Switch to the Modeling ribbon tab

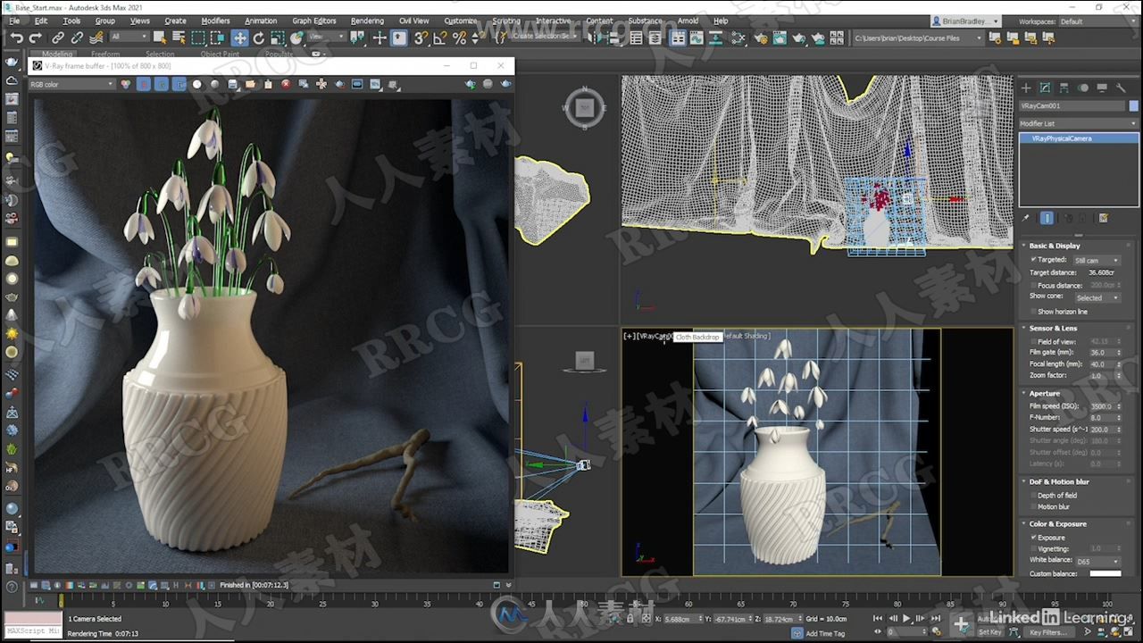pyautogui.click(x=57, y=54)
